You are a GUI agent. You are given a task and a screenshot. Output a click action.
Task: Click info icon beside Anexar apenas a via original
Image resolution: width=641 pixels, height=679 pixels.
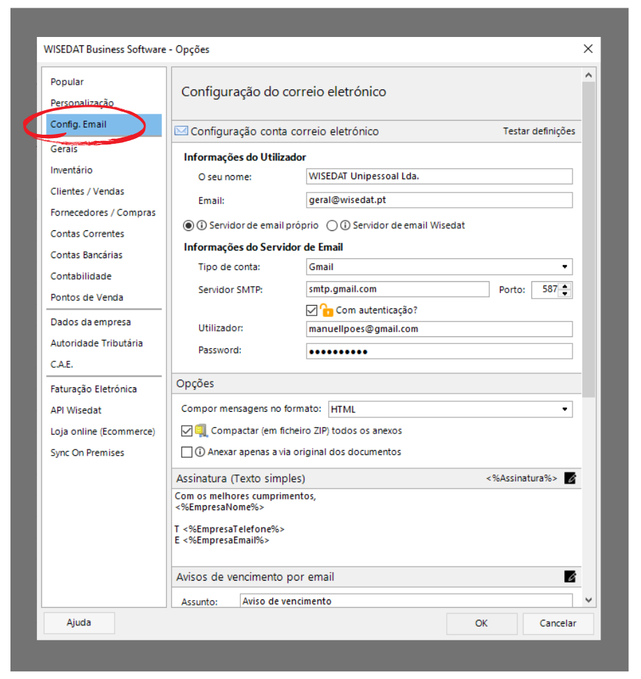[200, 452]
